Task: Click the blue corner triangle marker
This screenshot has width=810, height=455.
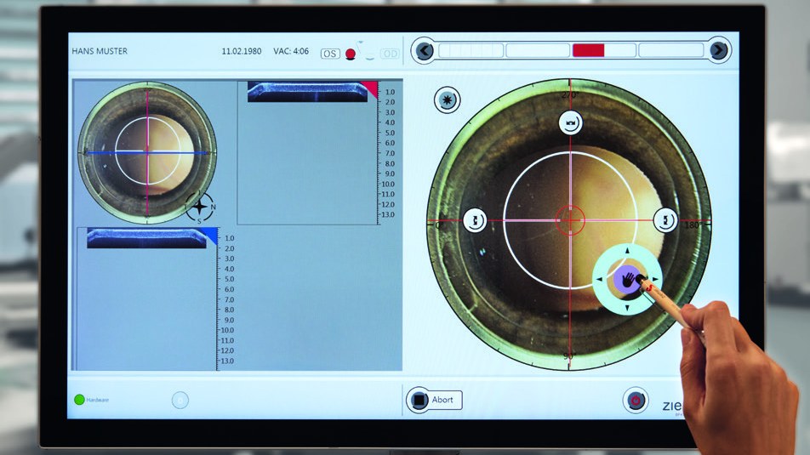Action: point(211,235)
